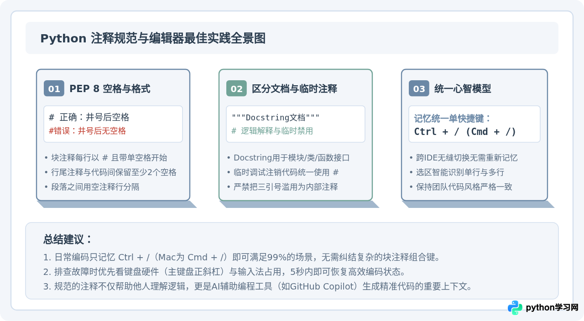Click summary item 1 about 日常编码
Image resolution: width=584 pixels, height=321 pixels.
point(242,257)
